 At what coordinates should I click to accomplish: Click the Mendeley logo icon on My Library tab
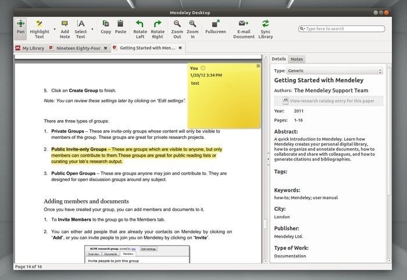(x=17, y=48)
